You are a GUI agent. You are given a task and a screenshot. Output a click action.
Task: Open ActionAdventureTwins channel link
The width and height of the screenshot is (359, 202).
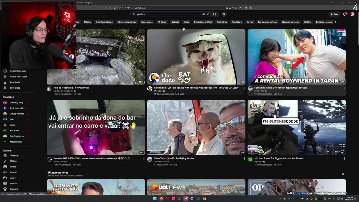(x=64, y=91)
